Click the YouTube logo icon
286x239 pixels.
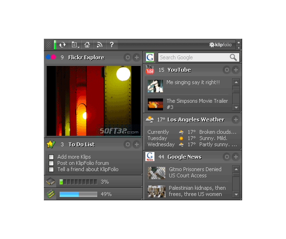[x=150, y=70]
